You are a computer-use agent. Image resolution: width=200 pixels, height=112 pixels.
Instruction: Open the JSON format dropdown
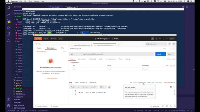pos(102,87)
